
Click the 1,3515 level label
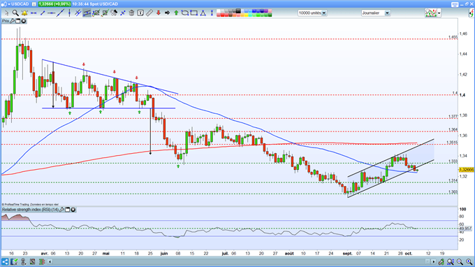pyautogui.click(x=452, y=143)
